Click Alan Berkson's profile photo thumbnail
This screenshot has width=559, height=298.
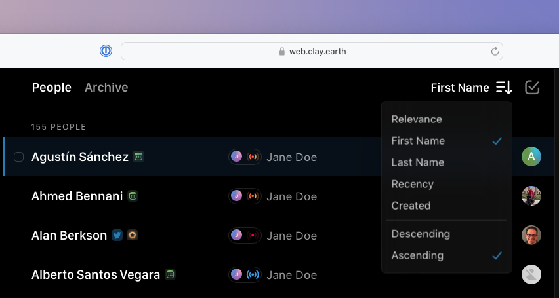coord(531,235)
